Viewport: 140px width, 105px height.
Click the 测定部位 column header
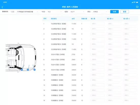point(54,19)
